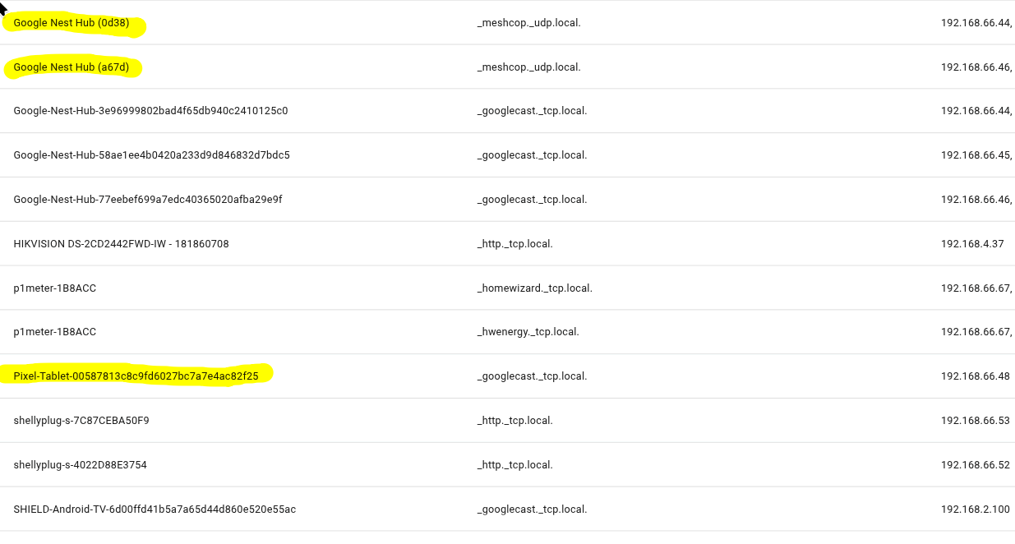Open the SHIELD-Android-TV device entry
The height and width of the screenshot is (544, 1015).
coord(155,509)
